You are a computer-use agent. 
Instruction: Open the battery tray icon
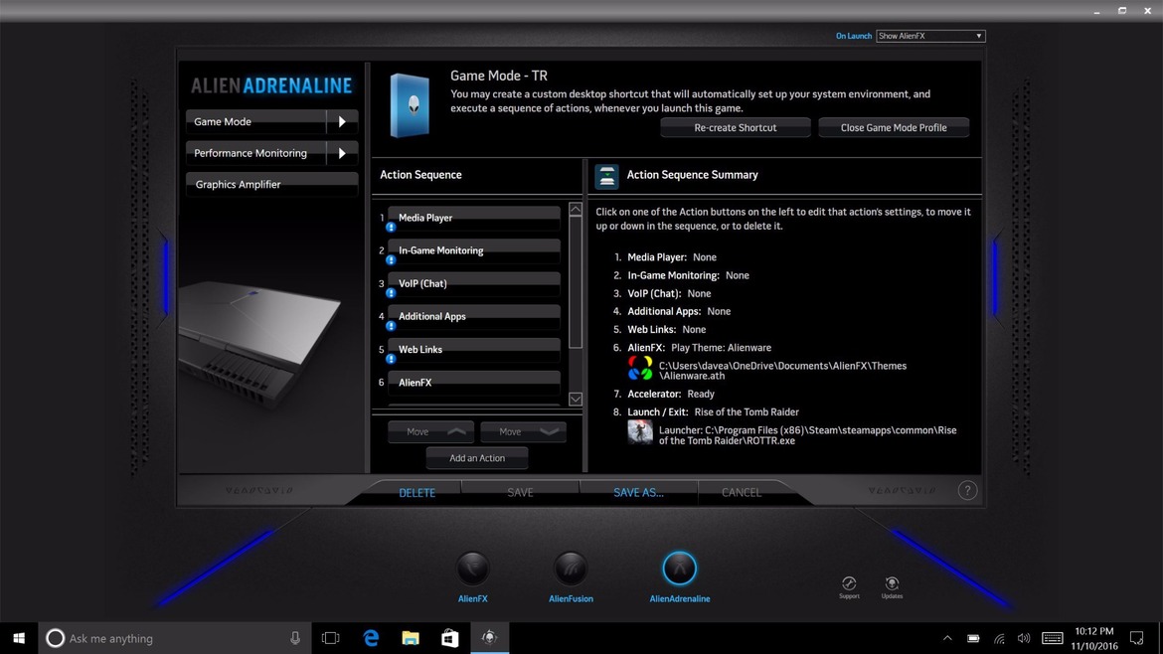click(973, 638)
